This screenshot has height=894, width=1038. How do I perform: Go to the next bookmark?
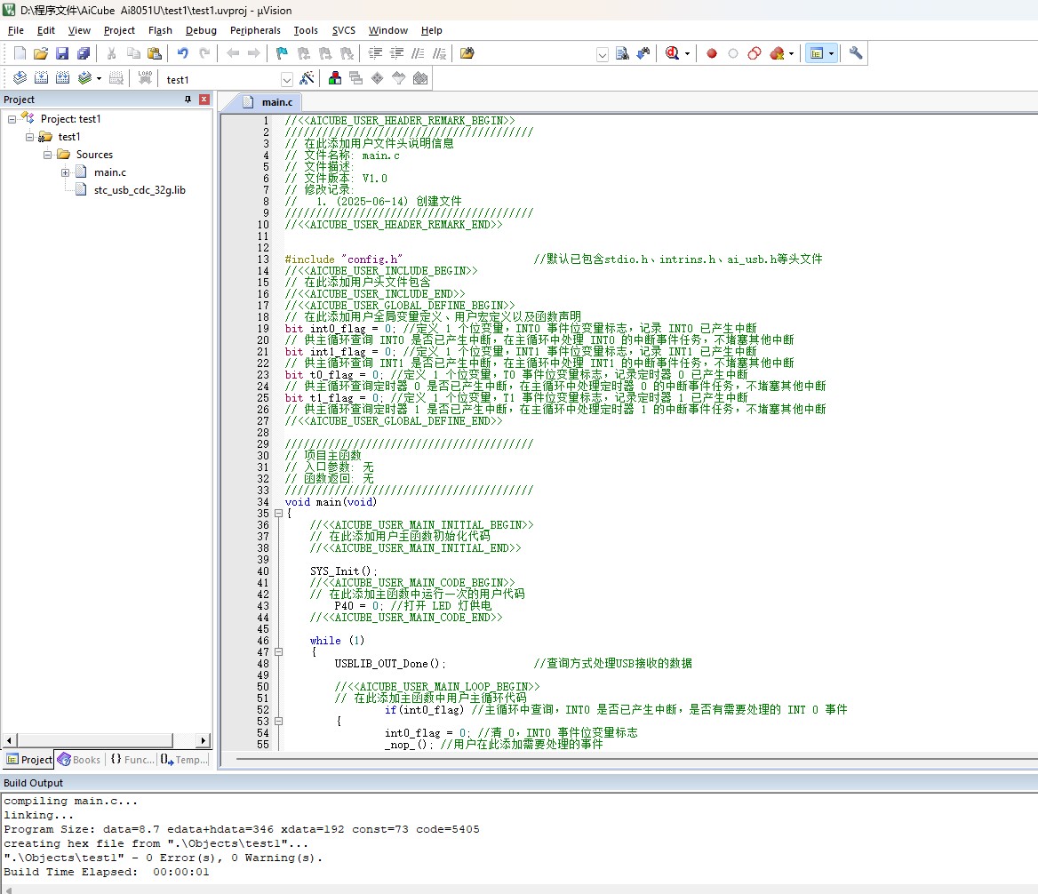325,53
